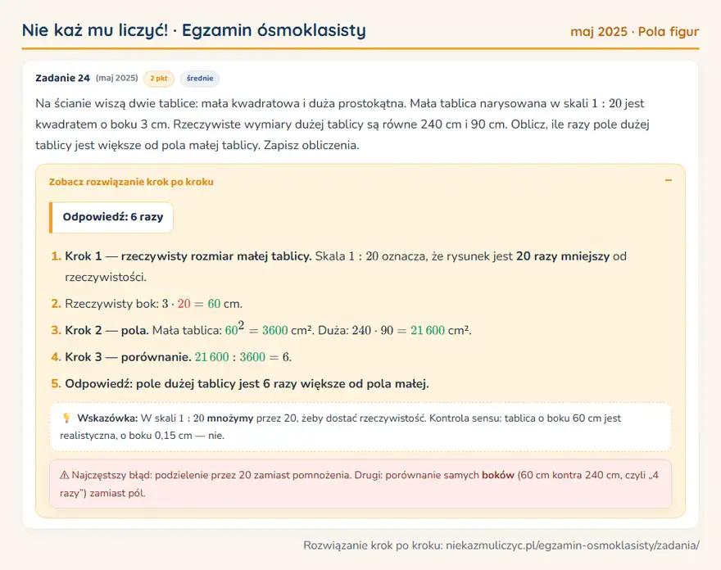Click the 'Rzeczywisty bok' calculation line

tap(153, 303)
